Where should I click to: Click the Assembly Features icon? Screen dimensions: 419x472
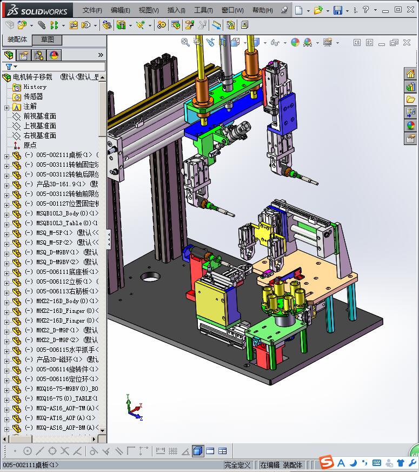(x=121, y=25)
